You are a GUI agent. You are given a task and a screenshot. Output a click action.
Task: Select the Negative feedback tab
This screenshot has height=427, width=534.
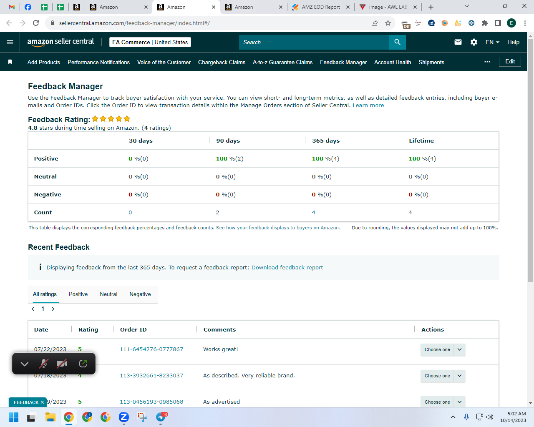point(140,294)
